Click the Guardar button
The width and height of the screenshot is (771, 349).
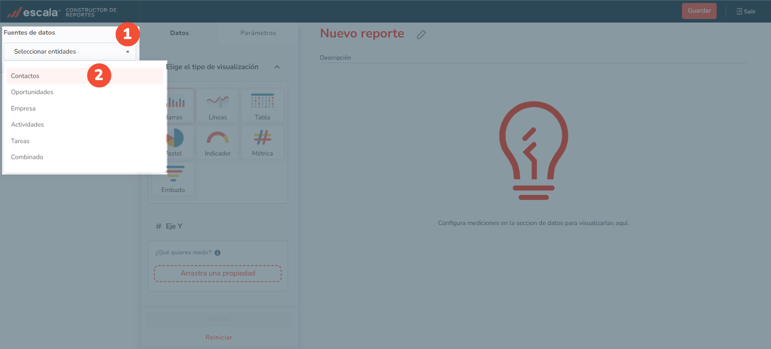tap(699, 11)
